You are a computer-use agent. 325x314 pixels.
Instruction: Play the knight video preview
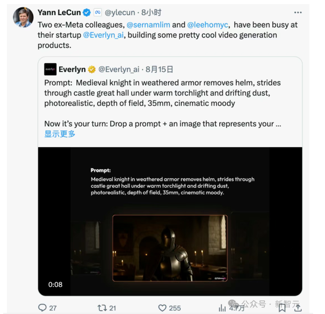(170, 221)
